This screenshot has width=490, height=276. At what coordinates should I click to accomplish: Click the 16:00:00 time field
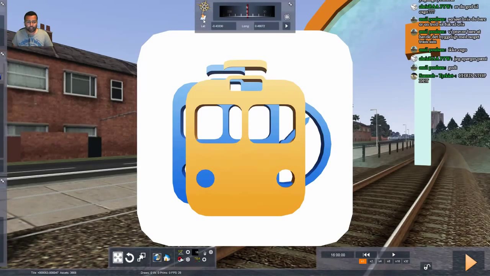(x=338, y=255)
